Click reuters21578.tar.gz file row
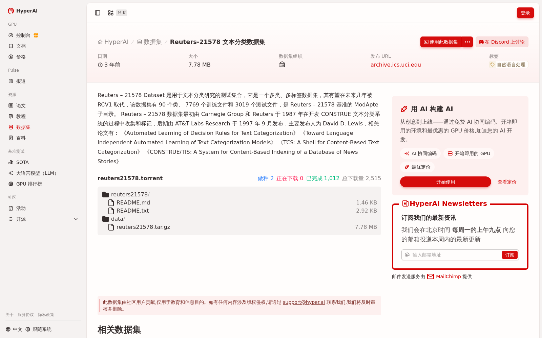 point(239,227)
